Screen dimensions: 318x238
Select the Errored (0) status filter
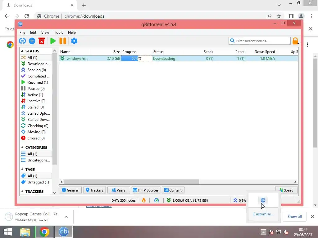click(36, 138)
